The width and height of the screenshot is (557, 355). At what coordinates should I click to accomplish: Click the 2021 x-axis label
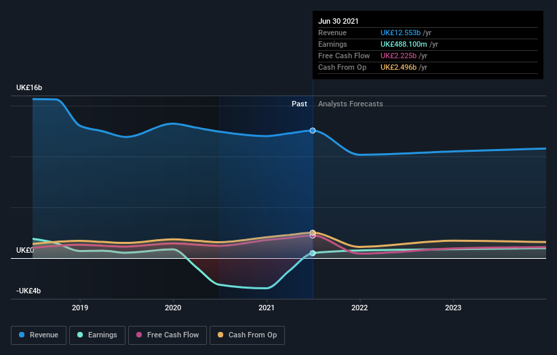point(267,308)
